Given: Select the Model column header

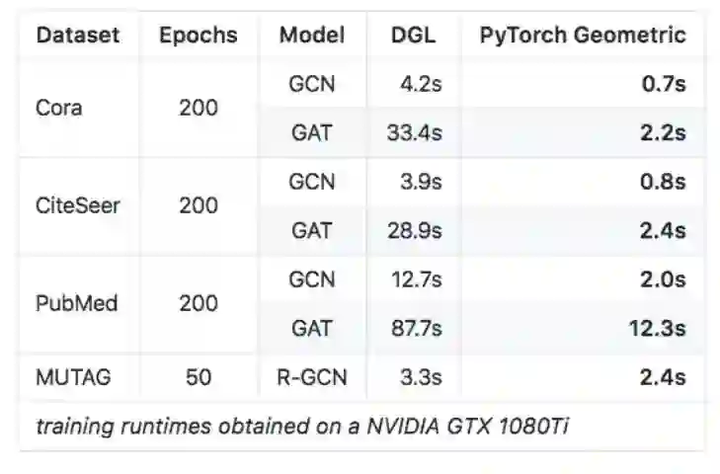Looking at the screenshot, I should tap(311, 36).
